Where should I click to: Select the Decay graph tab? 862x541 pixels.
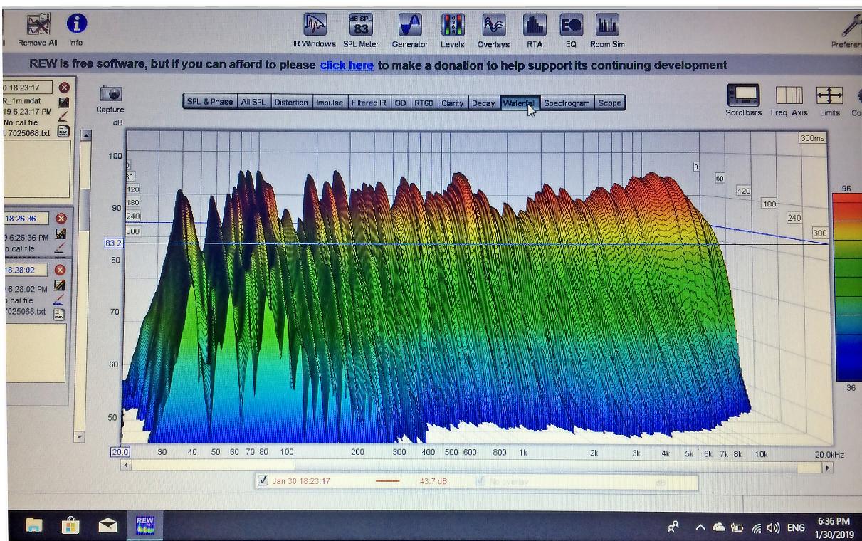pos(483,103)
